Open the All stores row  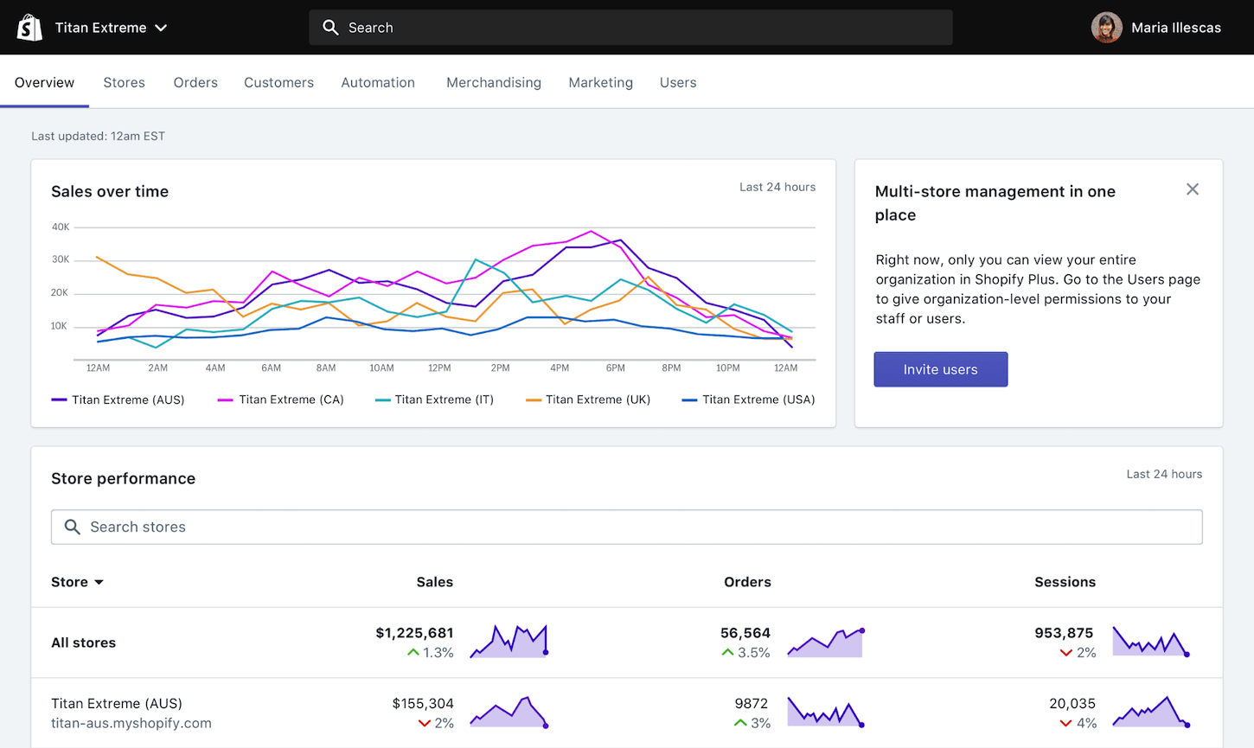626,643
